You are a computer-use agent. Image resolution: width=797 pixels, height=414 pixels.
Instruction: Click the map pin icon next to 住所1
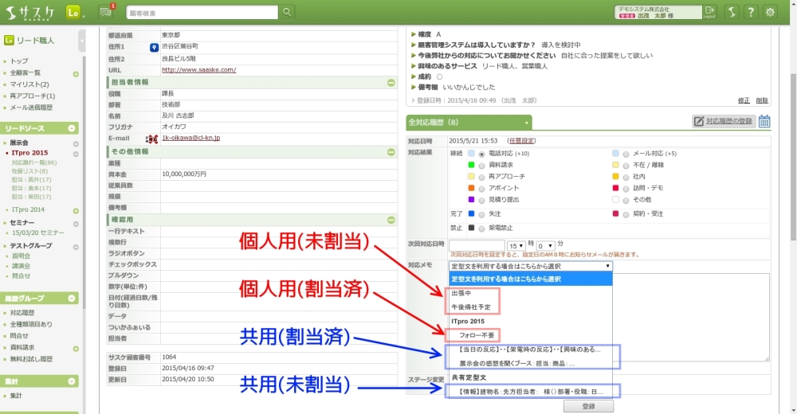click(x=154, y=47)
